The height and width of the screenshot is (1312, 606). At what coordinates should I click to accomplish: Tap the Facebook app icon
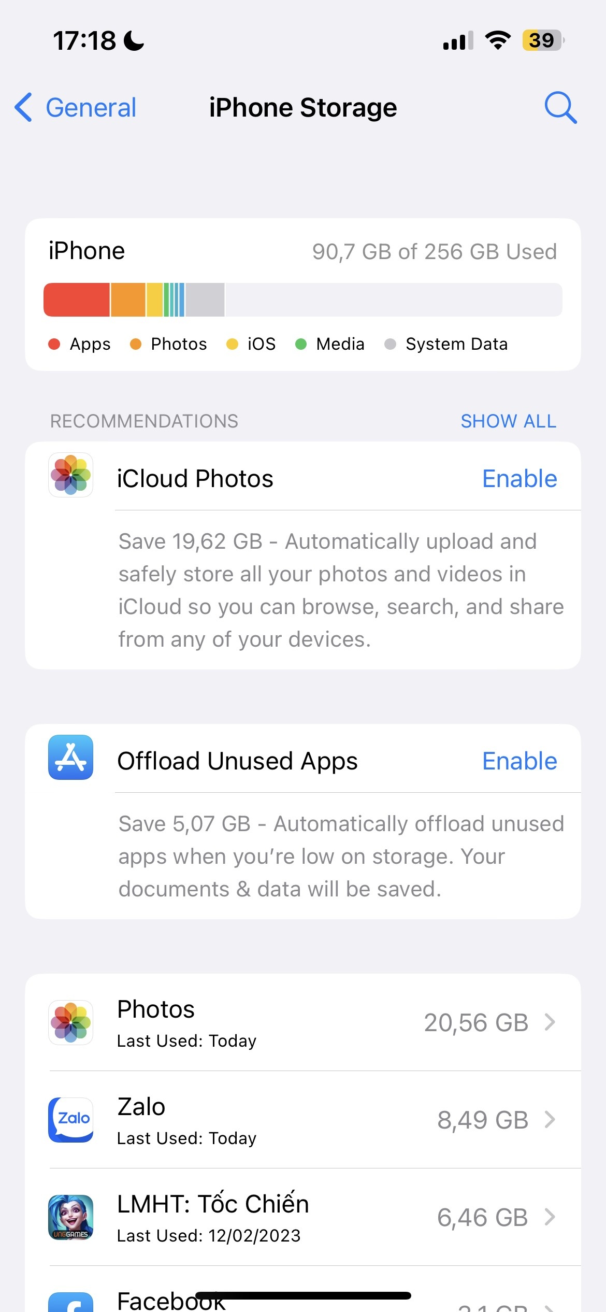(70, 1302)
